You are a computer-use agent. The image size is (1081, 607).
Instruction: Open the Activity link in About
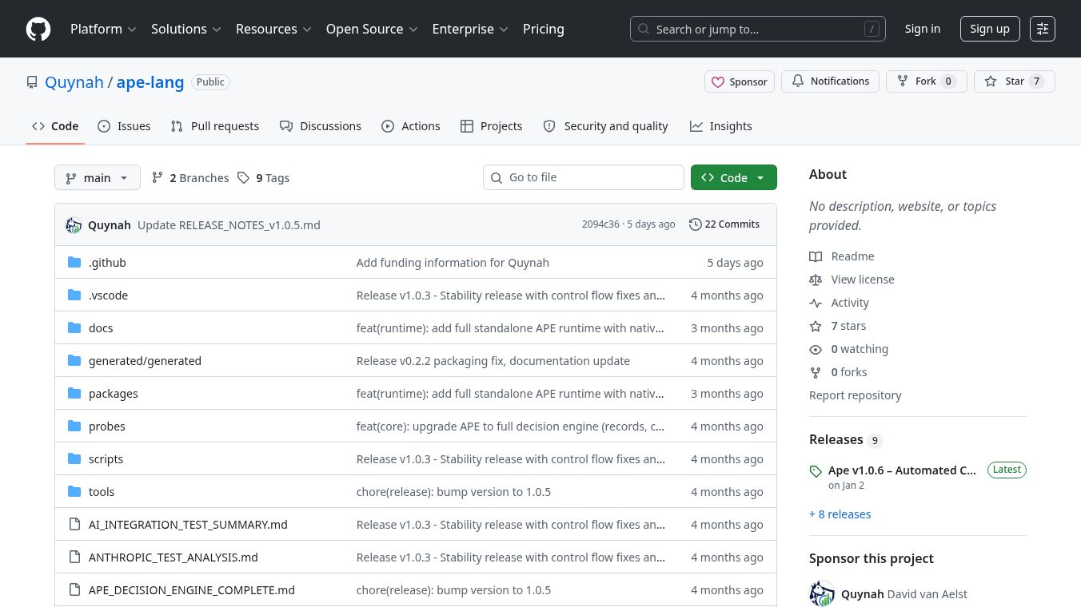coord(849,303)
